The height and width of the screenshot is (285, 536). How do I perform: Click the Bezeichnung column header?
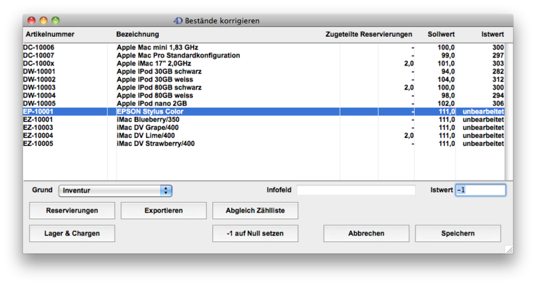tap(137, 33)
